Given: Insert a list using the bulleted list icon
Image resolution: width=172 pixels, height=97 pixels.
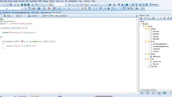Looking at the screenshot, I should [116, 8].
